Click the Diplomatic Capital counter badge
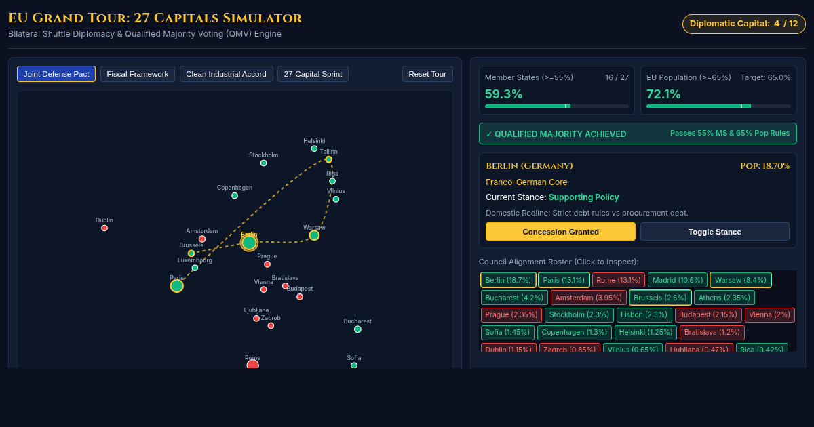 (x=744, y=24)
